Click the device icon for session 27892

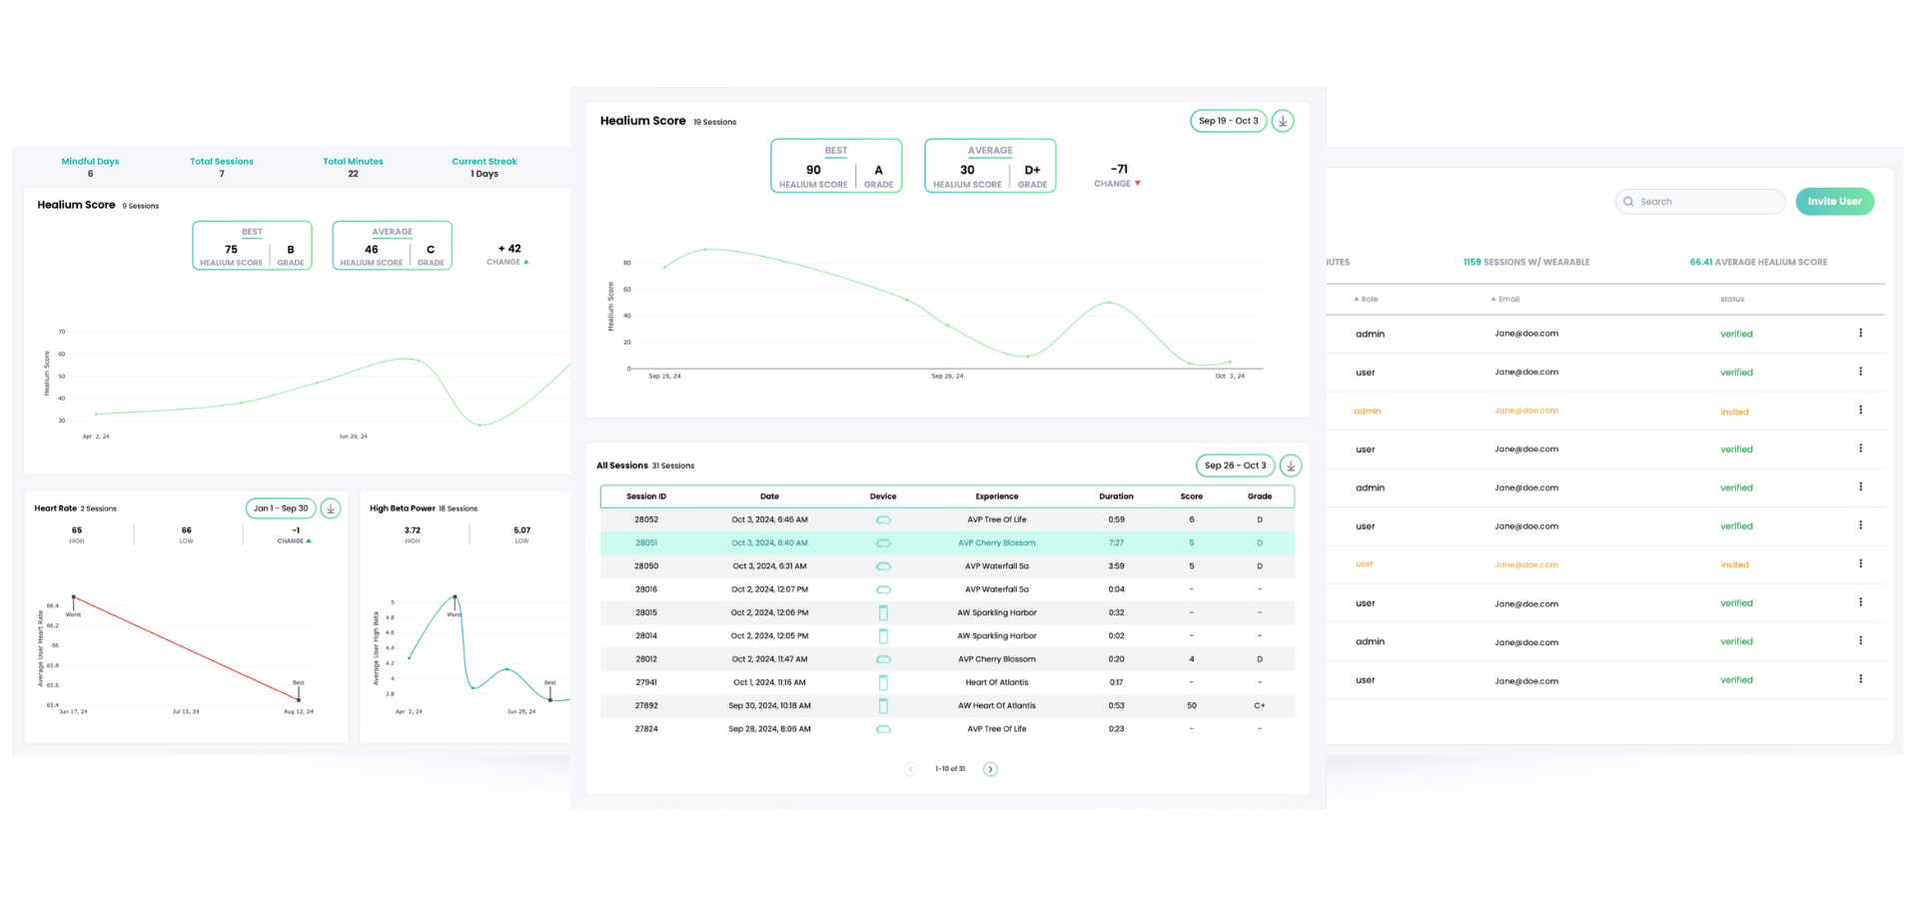pyautogui.click(x=883, y=706)
